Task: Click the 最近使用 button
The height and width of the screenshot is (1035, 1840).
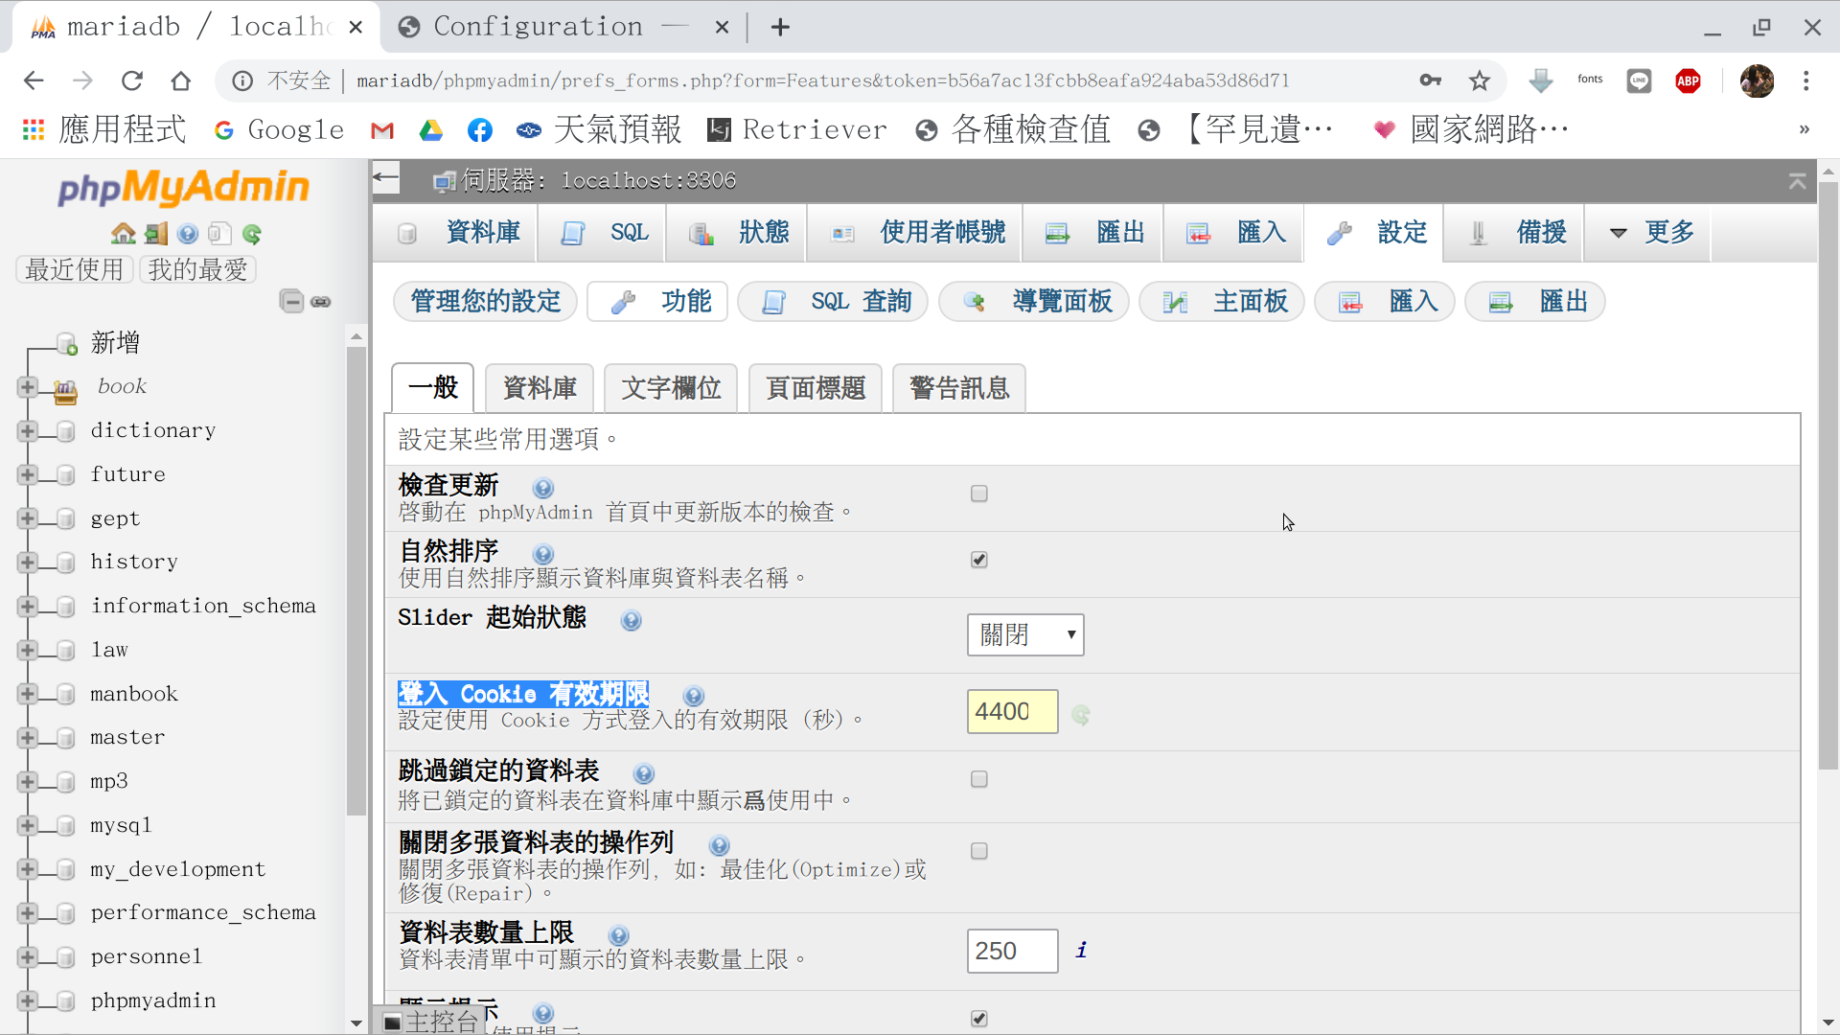Action: (75, 269)
